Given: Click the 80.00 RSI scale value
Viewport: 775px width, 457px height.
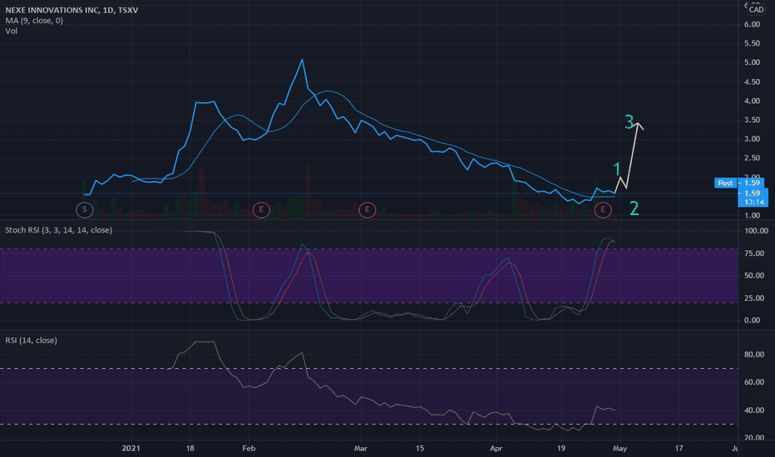Looking at the screenshot, I should pyautogui.click(x=754, y=355).
